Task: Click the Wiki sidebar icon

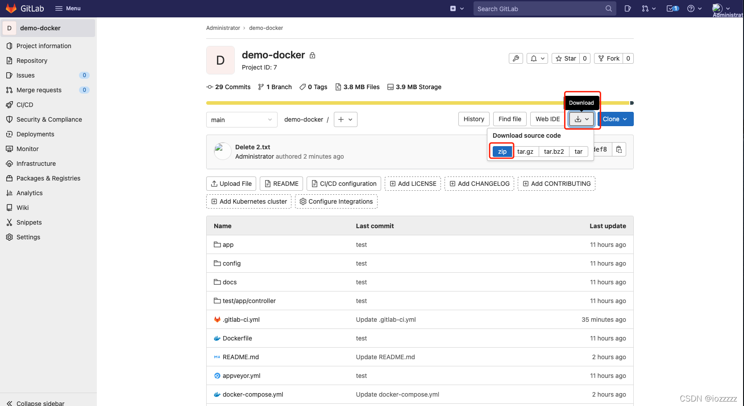Action: tap(9, 208)
